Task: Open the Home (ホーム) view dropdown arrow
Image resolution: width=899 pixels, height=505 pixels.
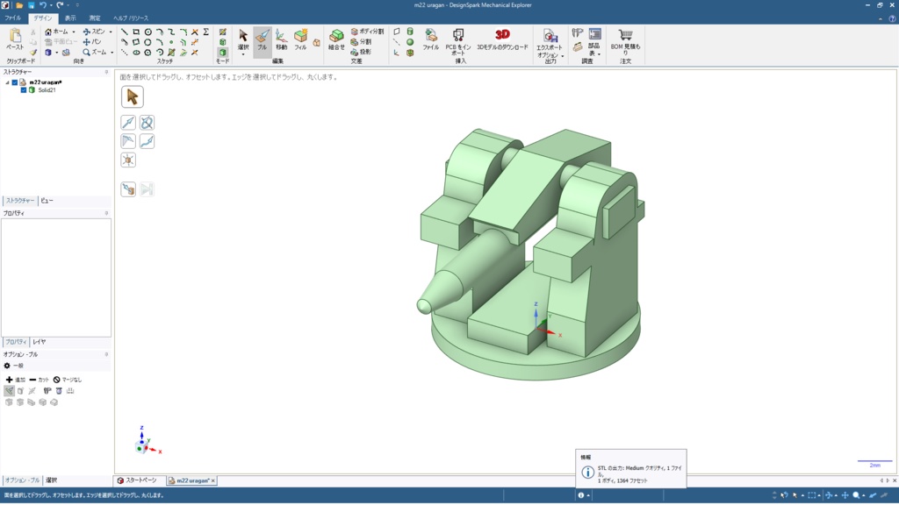Action: tap(74, 32)
